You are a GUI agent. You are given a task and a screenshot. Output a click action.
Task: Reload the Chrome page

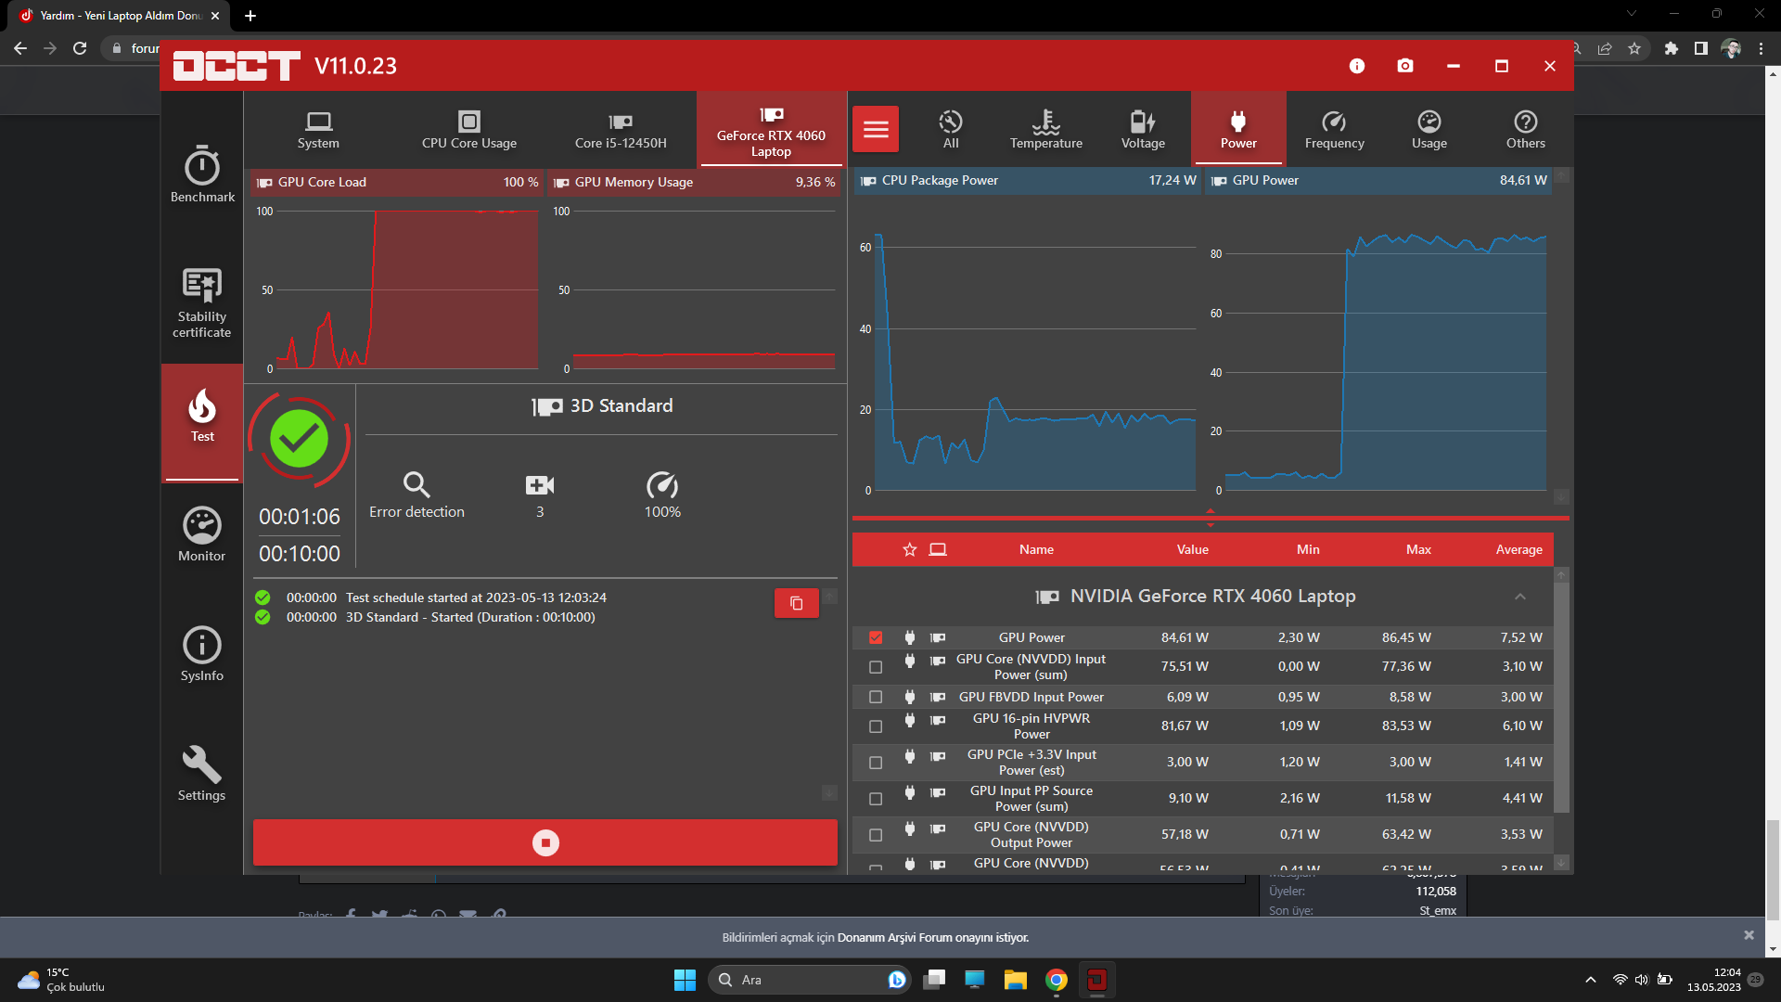click(x=80, y=48)
